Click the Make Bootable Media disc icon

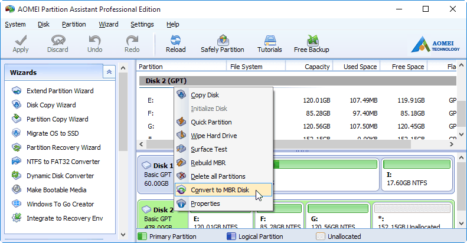[x=17, y=189]
